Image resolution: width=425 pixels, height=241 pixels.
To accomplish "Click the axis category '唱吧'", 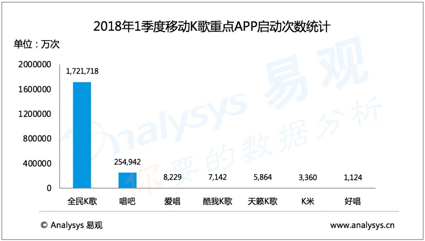I will click(x=127, y=201).
